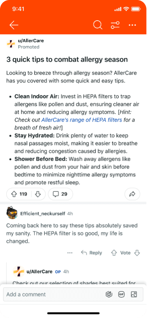
Task: Attach an image to the comment
Action: point(134,294)
